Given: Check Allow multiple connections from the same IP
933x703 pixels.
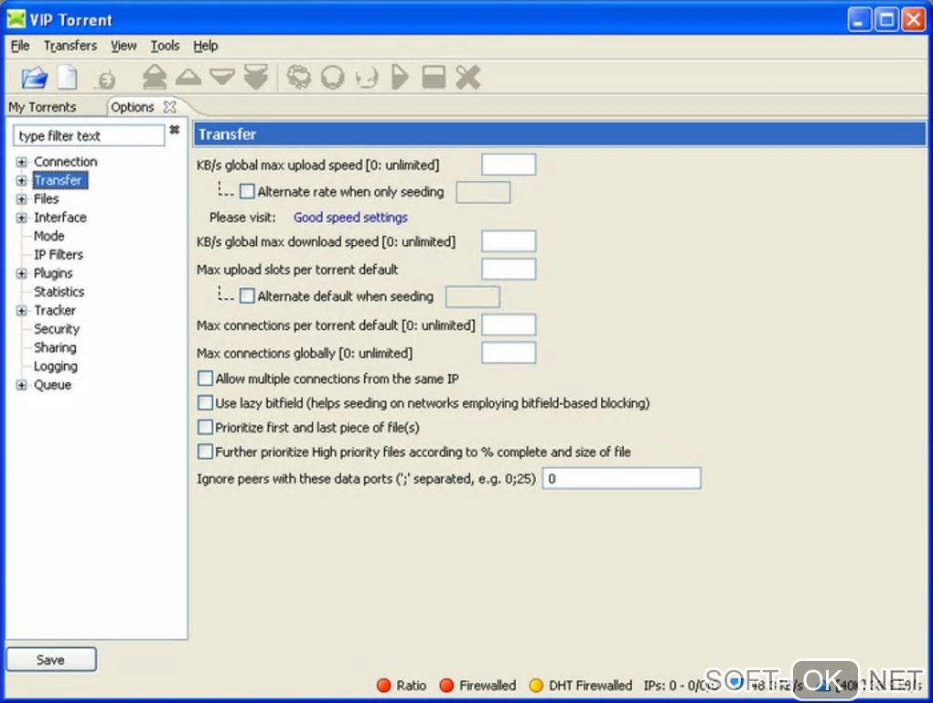Looking at the screenshot, I should 205,378.
